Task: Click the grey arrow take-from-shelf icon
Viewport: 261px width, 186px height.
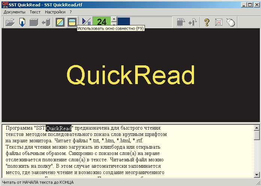Action: (46, 22)
